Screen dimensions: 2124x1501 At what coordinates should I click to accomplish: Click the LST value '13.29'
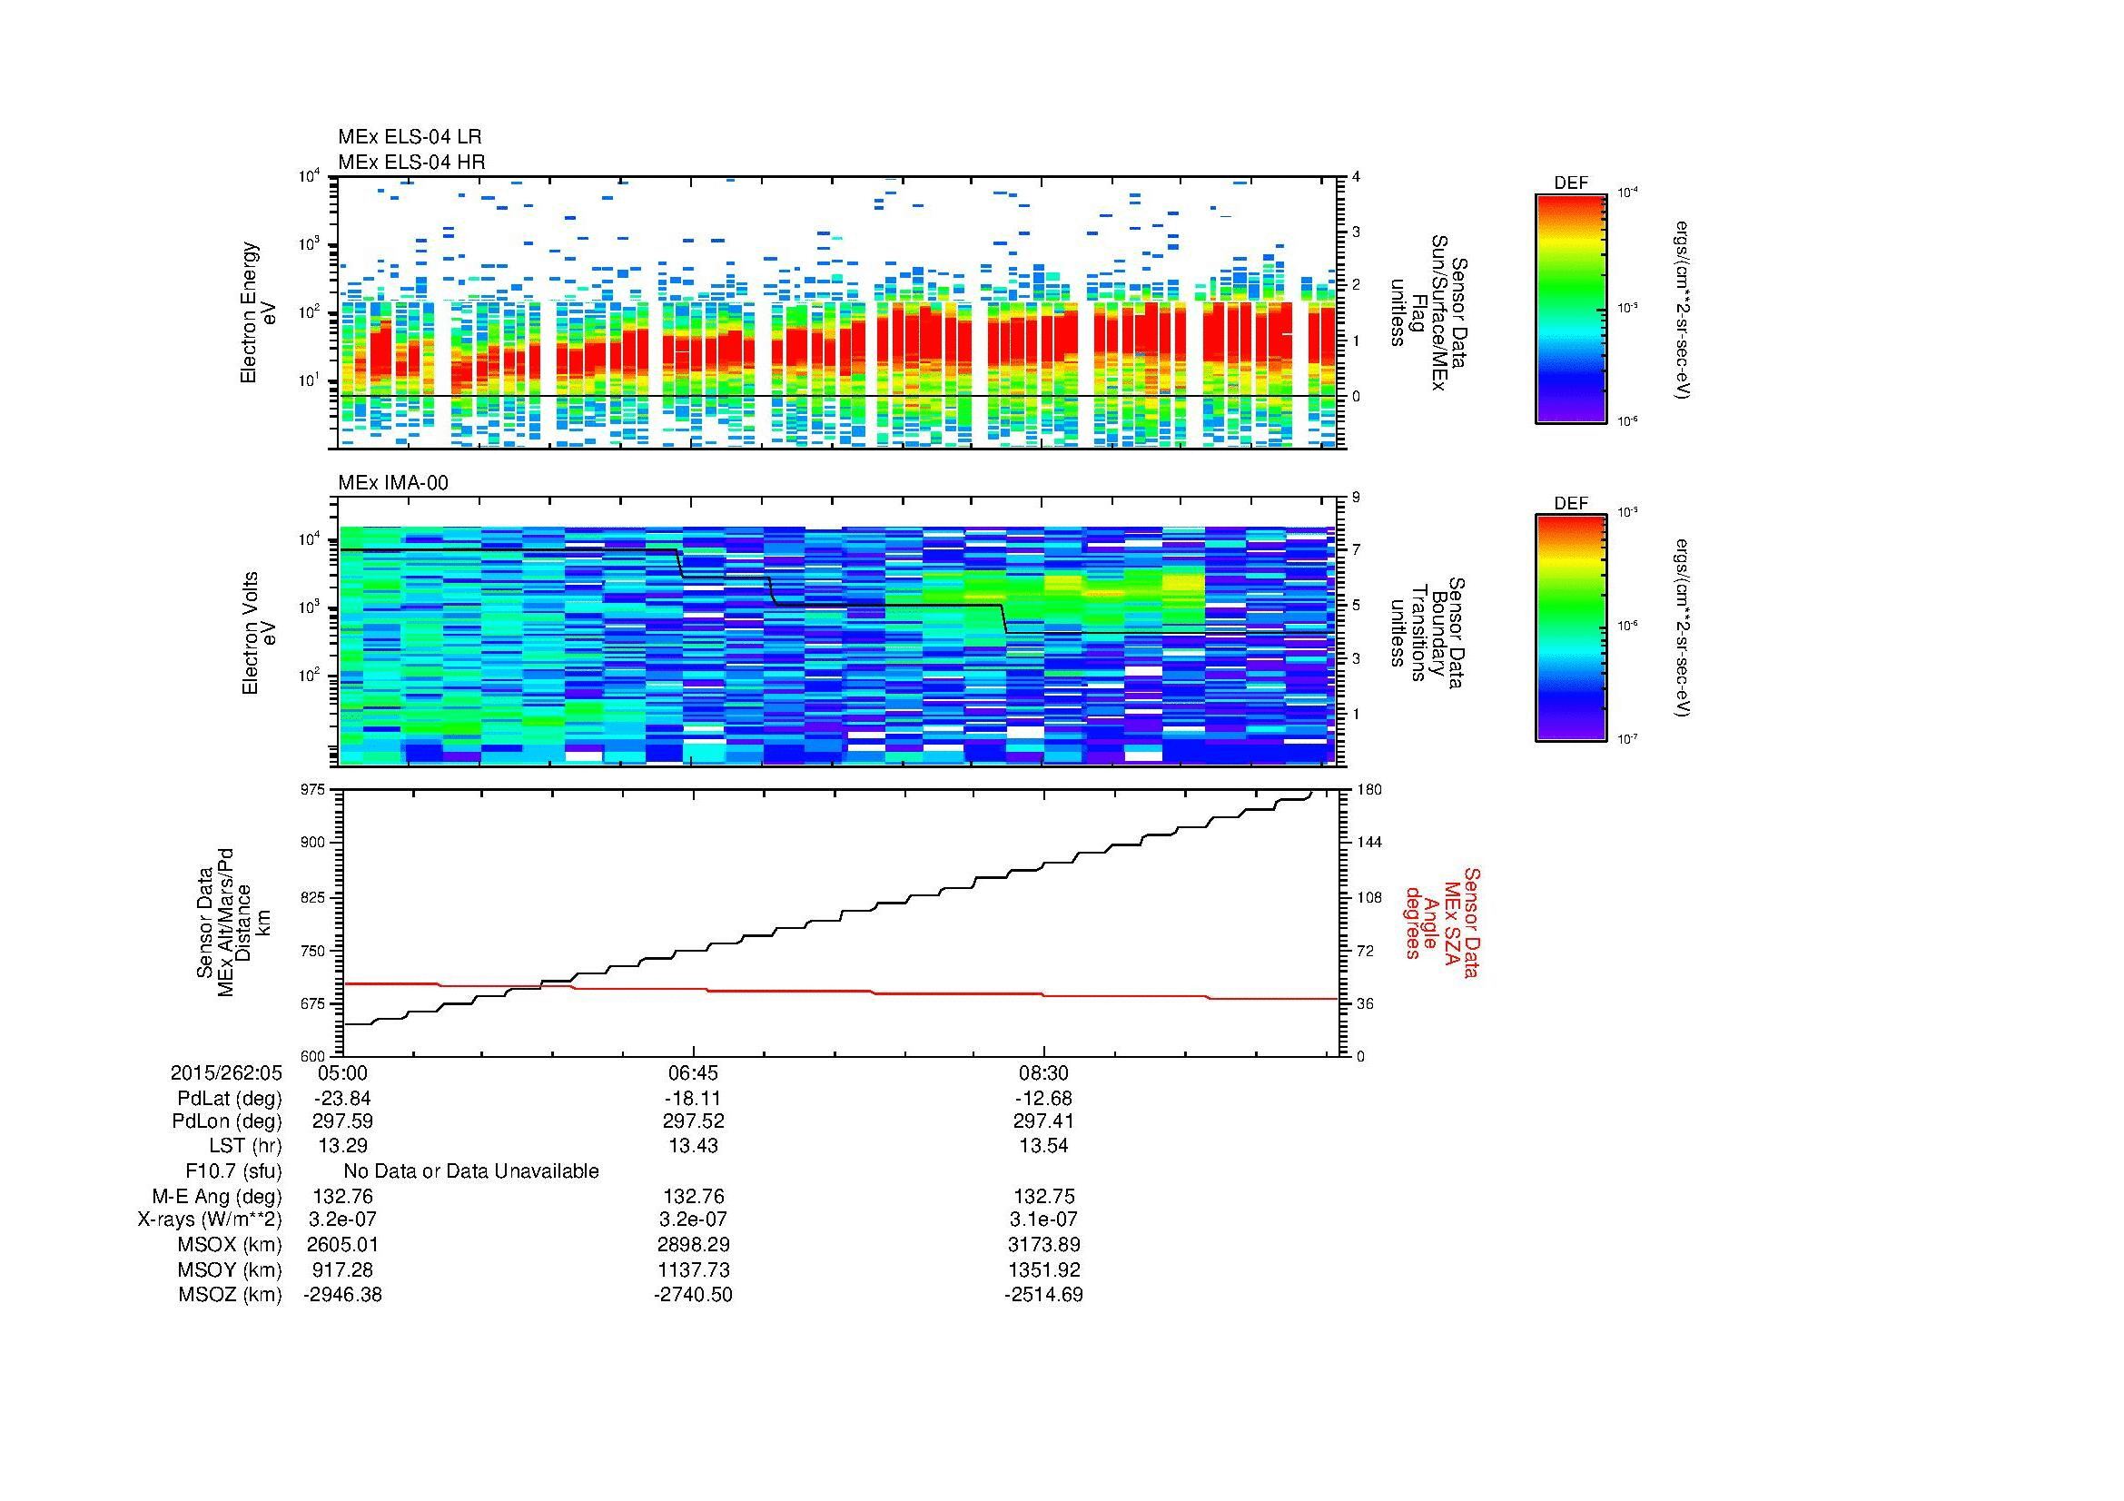point(342,1146)
